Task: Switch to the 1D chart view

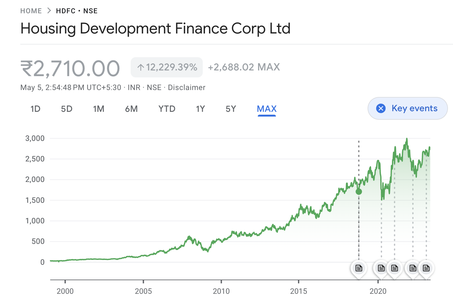Action: click(x=35, y=109)
